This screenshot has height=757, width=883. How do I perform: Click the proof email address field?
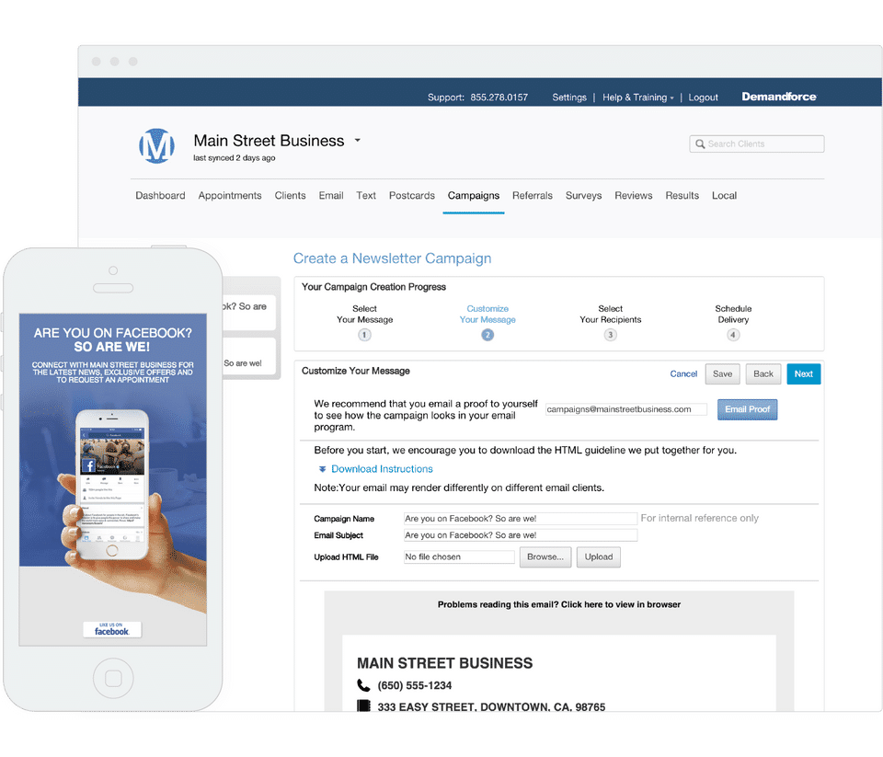[626, 409]
